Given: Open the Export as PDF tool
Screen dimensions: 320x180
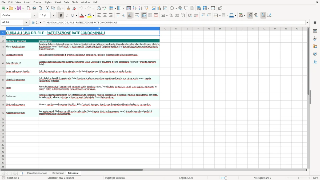Looking at the screenshot, I should [x=29, y=8].
